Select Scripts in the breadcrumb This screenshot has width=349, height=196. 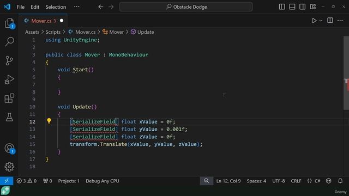click(53, 32)
